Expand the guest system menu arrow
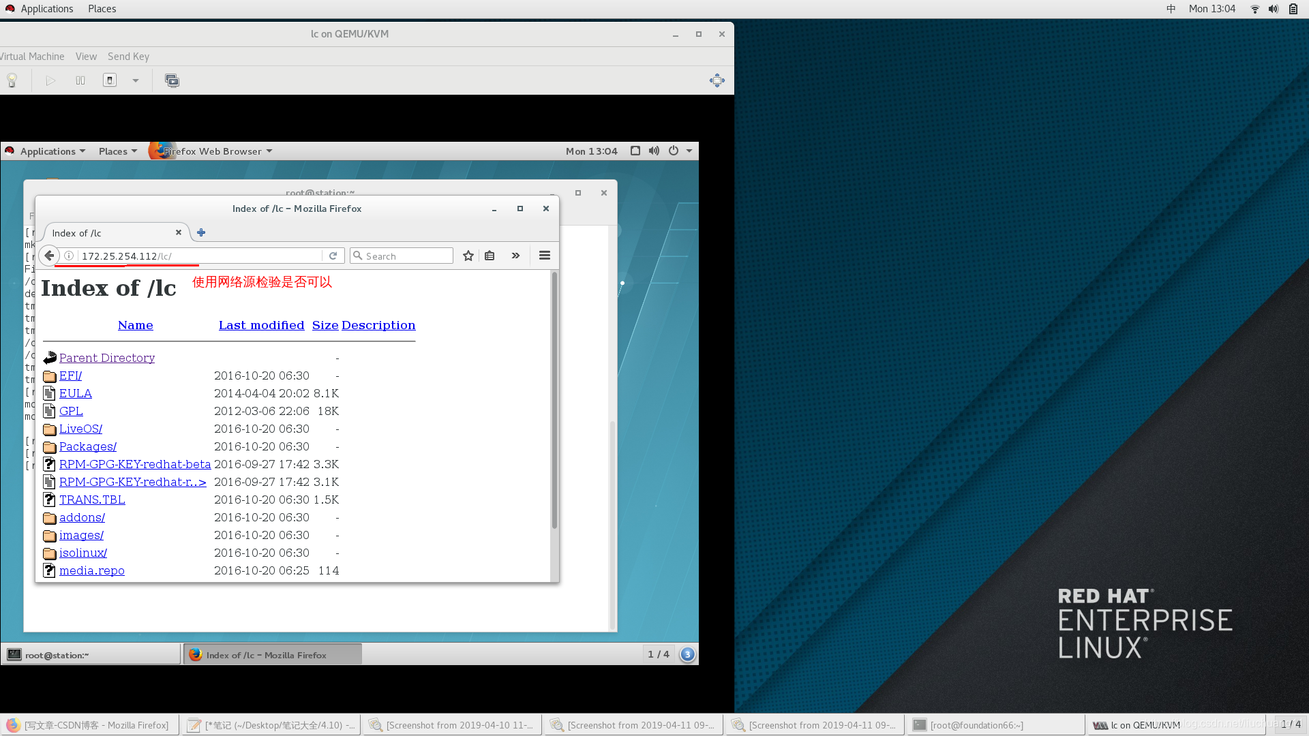1309x736 pixels. tap(689, 151)
